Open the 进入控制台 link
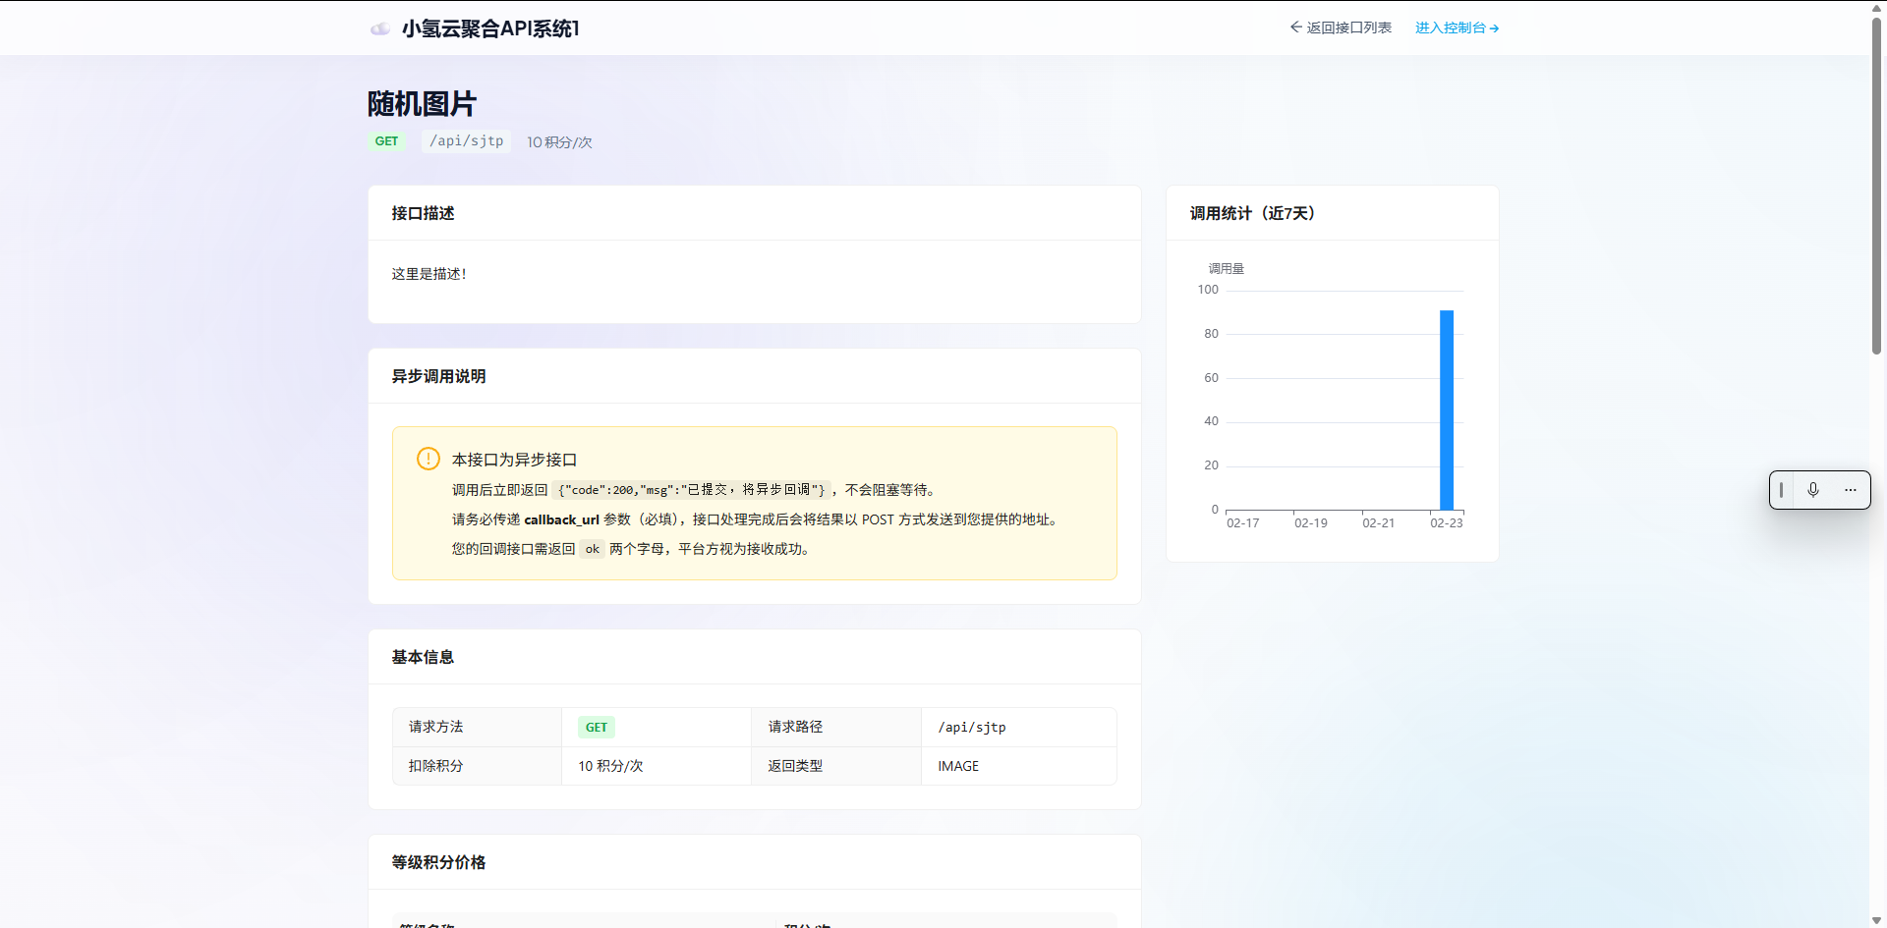Viewport: 1887px width, 928px height. [x=1451, y=27]
